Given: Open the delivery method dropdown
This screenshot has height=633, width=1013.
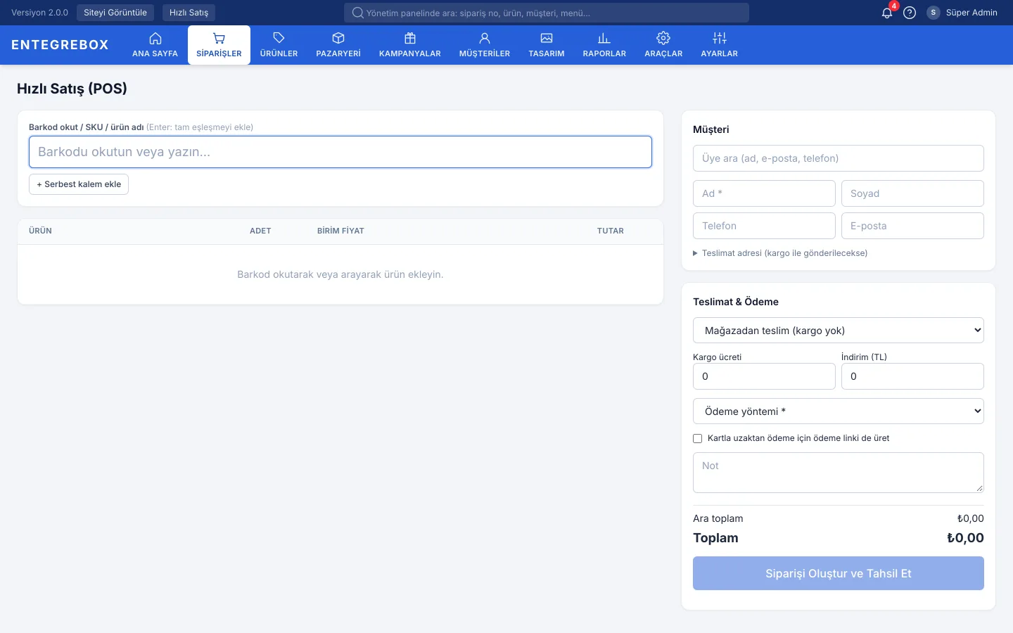Looking at the screenshot, I should pyautogui.click(x=839, y=331).
